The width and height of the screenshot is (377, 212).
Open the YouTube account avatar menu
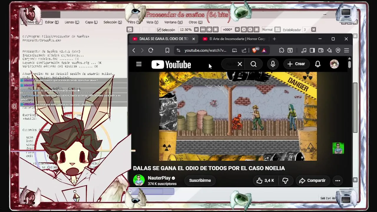(x=334, y=64)
